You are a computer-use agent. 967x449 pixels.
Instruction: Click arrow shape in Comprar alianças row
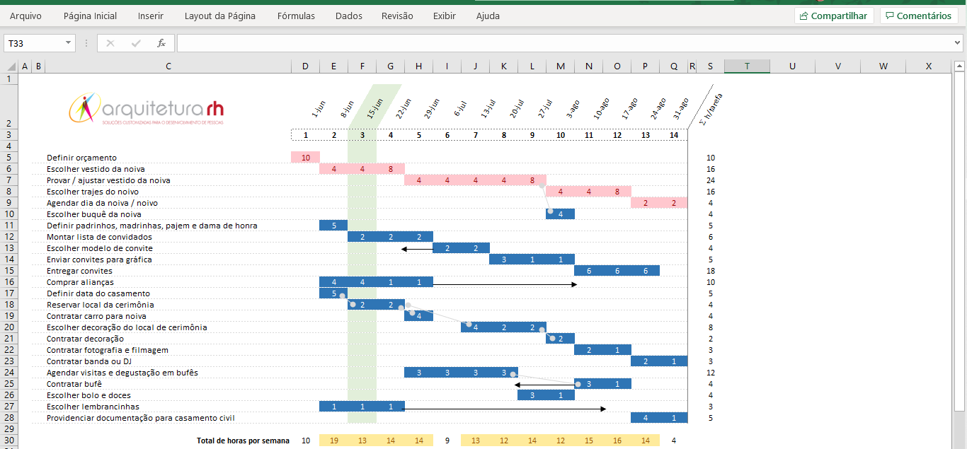[x=505, y=284]
